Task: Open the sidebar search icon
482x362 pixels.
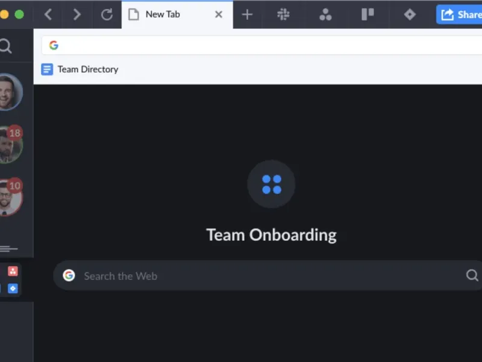Action: tap(5, 46)
